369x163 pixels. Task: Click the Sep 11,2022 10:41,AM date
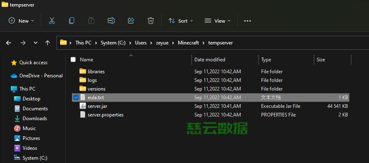click(217, 106)
